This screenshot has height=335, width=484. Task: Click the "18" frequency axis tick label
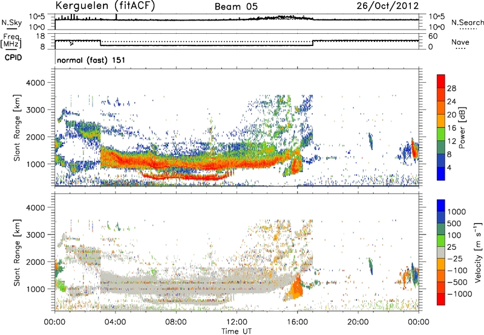coord(41,36)
